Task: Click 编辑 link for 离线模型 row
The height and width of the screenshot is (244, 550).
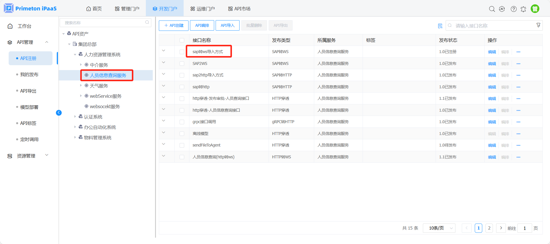Action: tap(492, 134)
